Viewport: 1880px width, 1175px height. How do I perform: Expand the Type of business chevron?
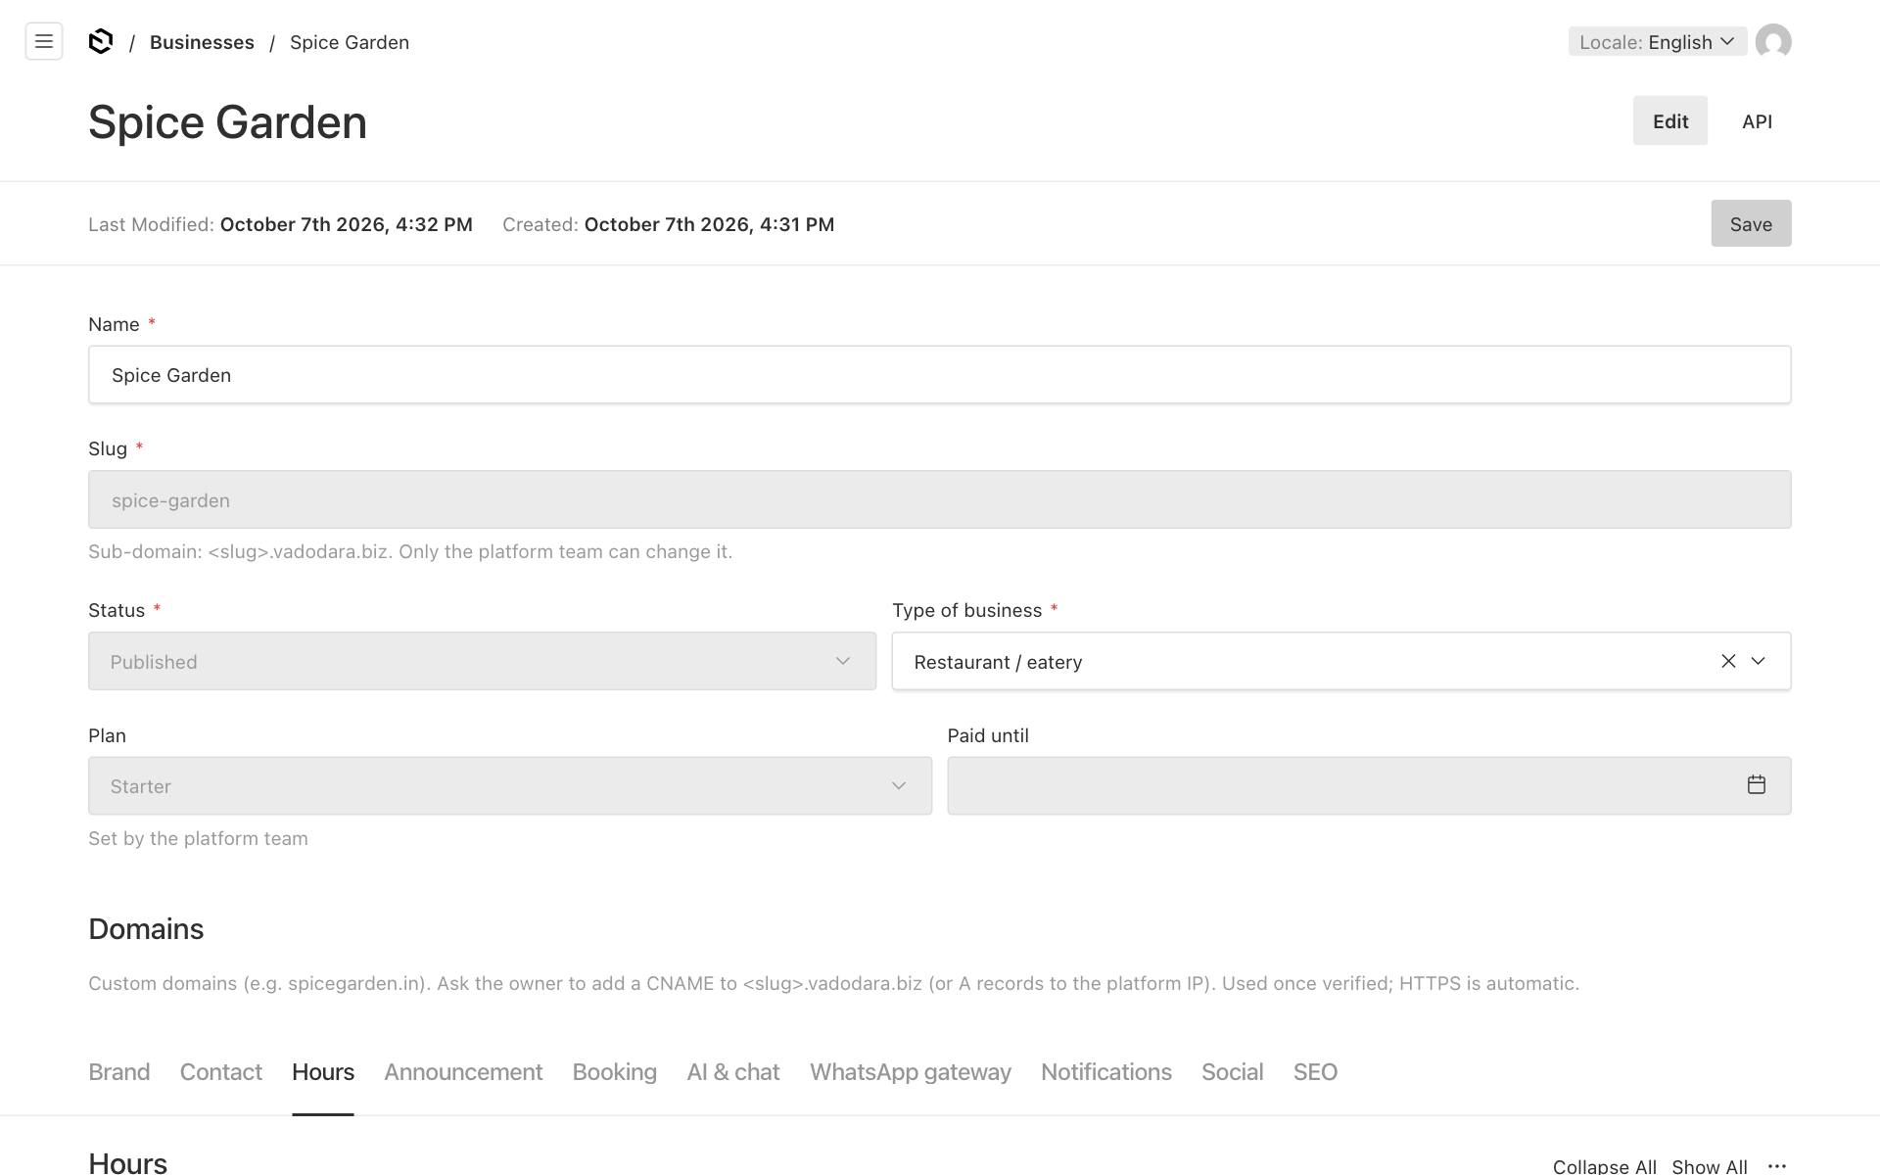[x=1759, y=661]
